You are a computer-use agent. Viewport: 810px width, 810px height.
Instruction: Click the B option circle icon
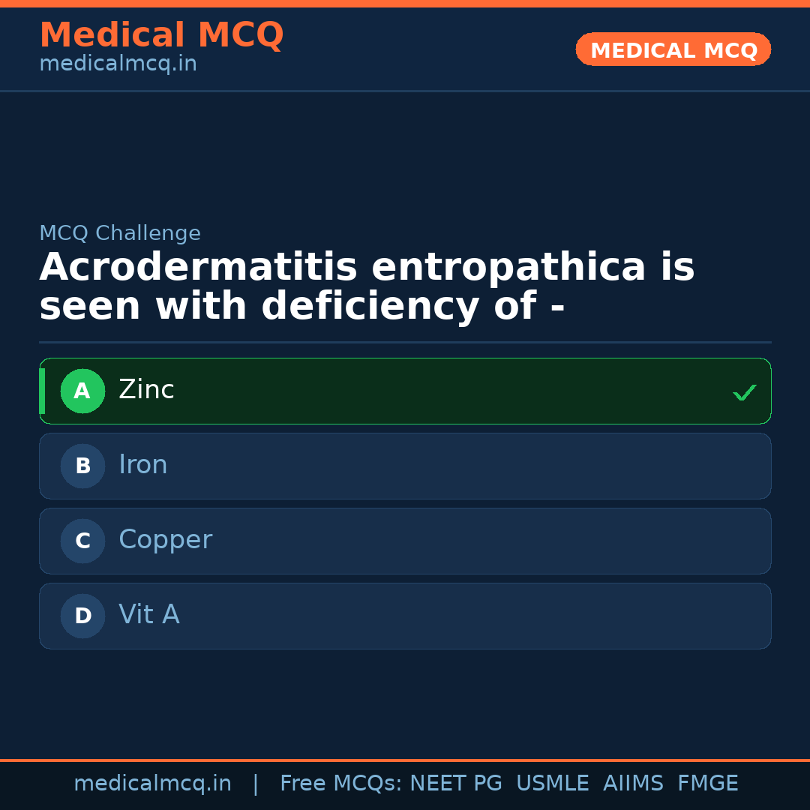tap(82, 466)
